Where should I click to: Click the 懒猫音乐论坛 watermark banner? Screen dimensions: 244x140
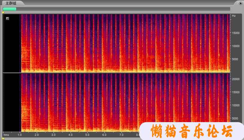pyautogui.click(x=192, y=131)
